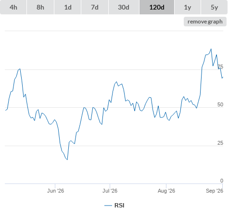Click the 25 value y-axis label
This screenshot has width=228, height=218.
click(x=220, y=143)
